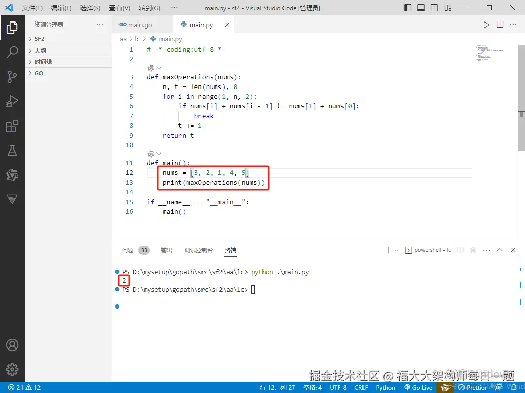Expand the 大纲 outline section
525x393 pixels.
pos(68,51)
